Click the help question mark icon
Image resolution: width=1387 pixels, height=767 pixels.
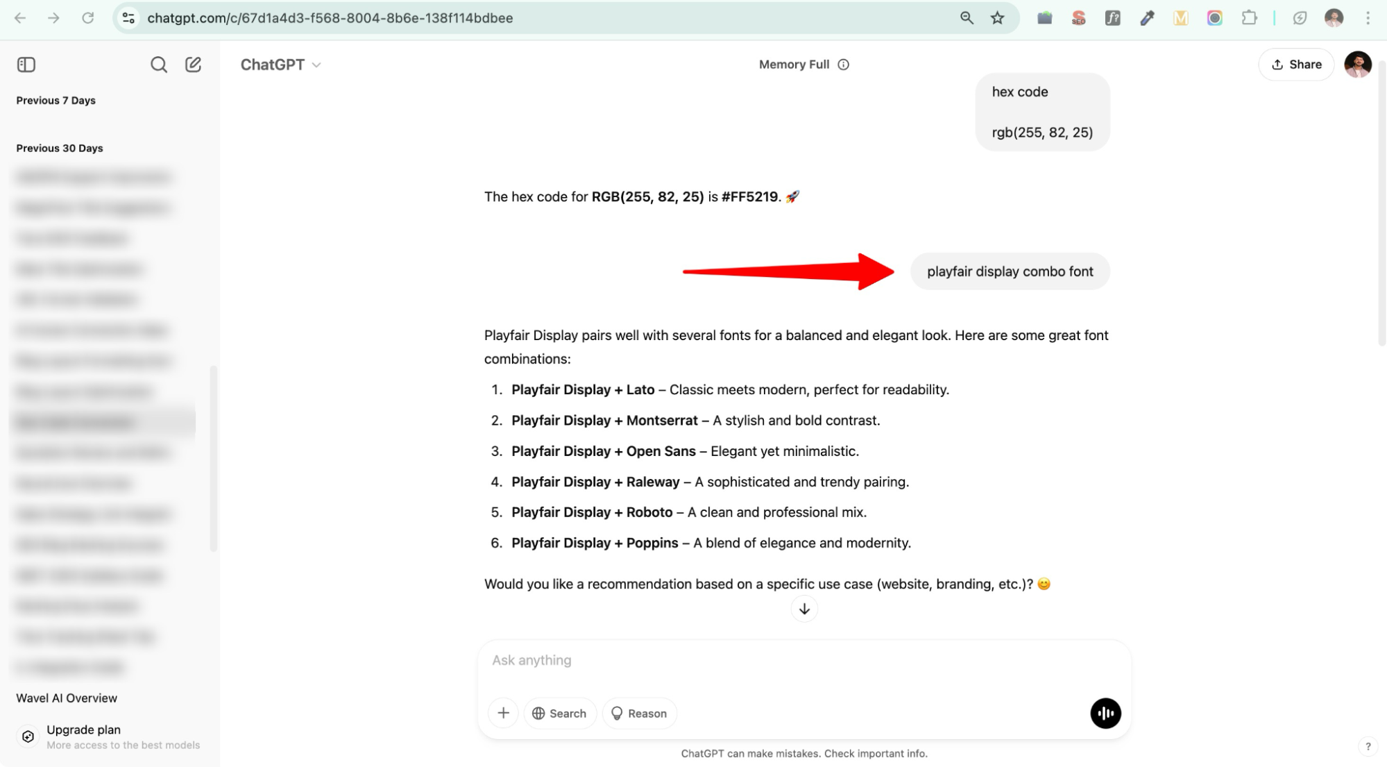click(x=1368, y=746)
